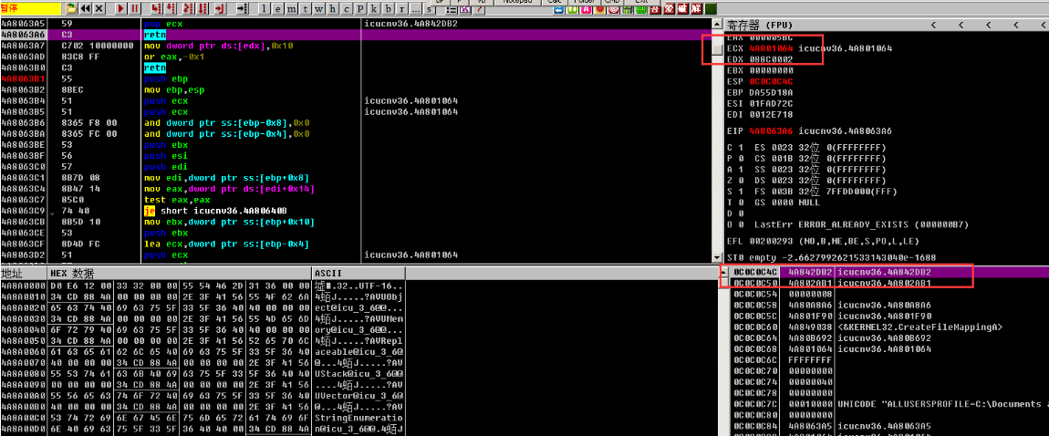Click the Go to address arrow icon
The height and width of the screenshot is (436, 1049).
[x=242, y=8]
